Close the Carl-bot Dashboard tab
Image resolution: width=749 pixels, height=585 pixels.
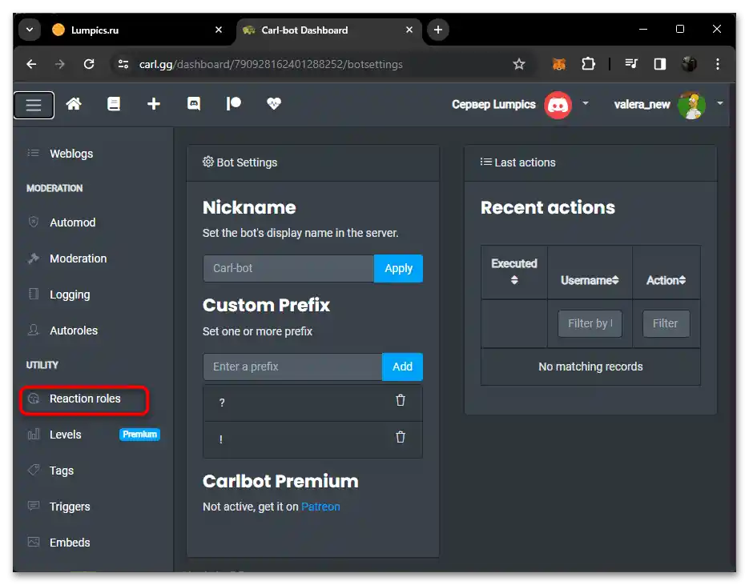click(x=409, y=30)
